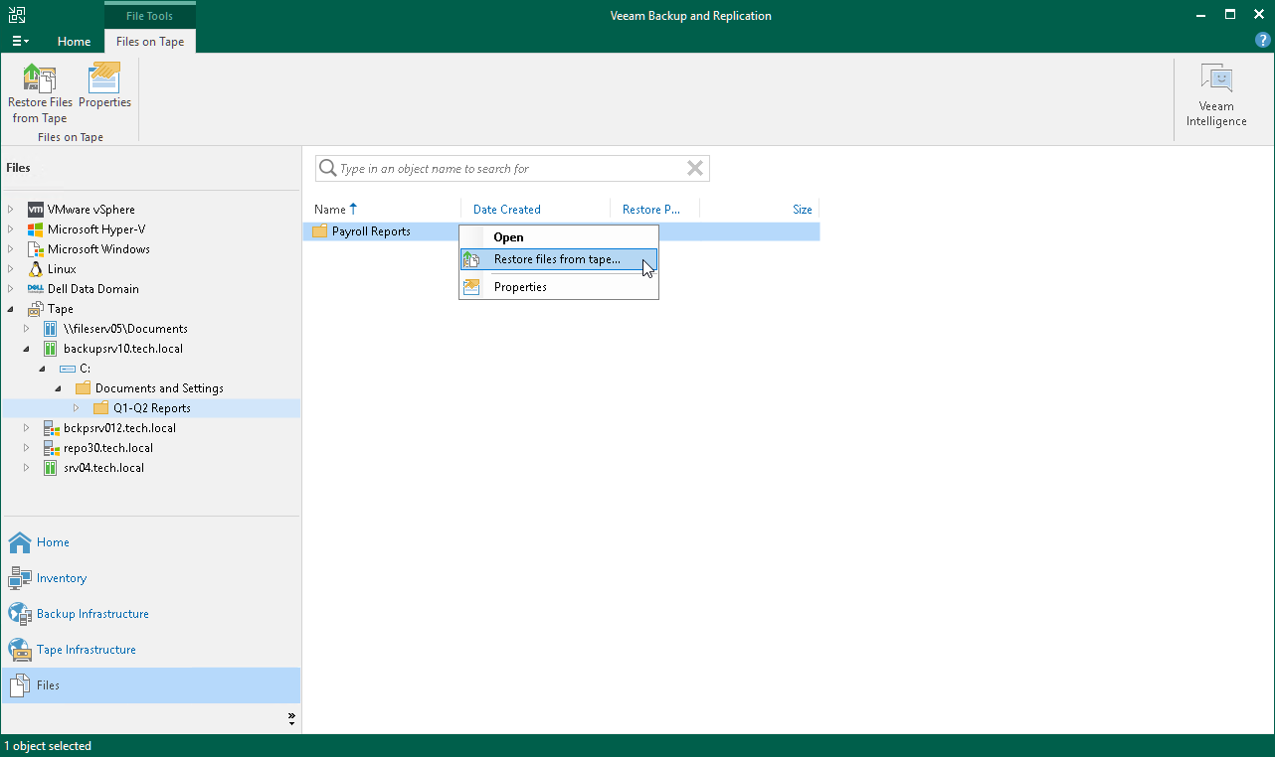This screenshot has width=1275, height=757.
Task: Click the Restore Files from Tape ribbon icon
Action: 40,78
